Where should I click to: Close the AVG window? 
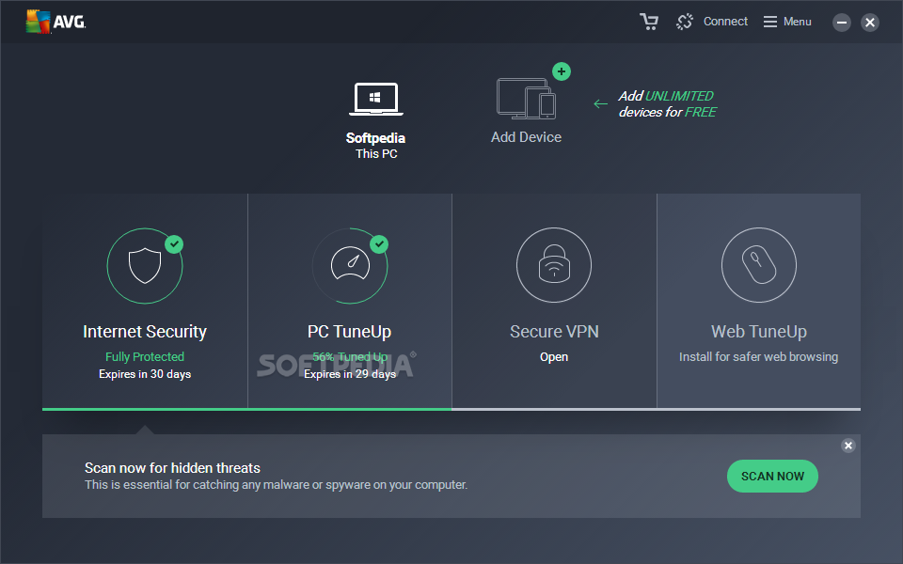869,23
